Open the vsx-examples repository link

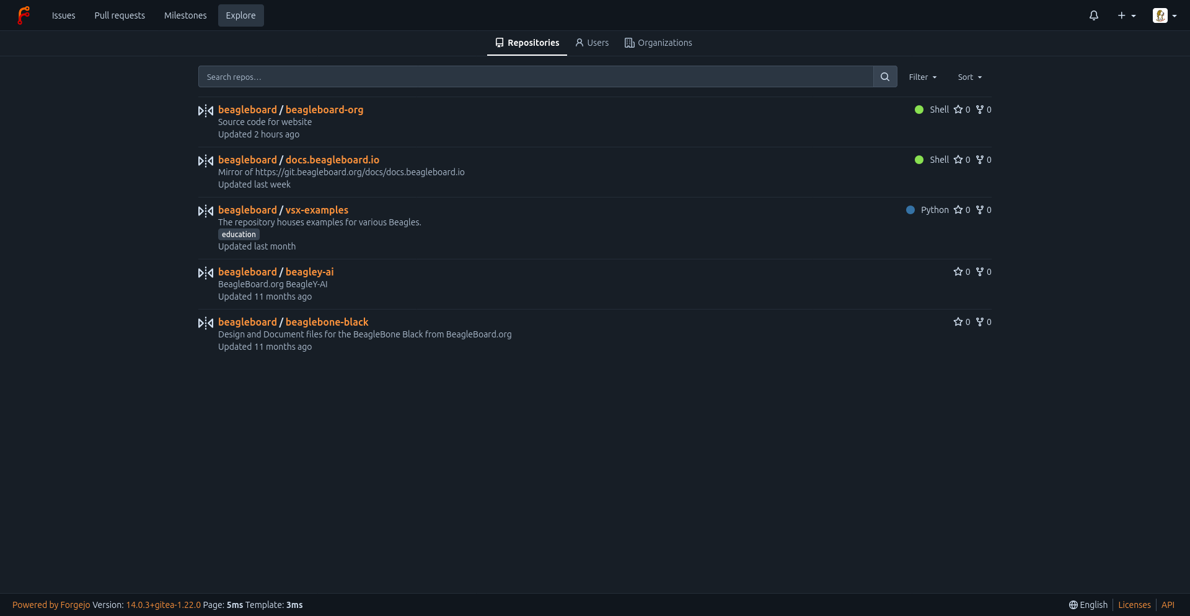(x=317, y=210)
